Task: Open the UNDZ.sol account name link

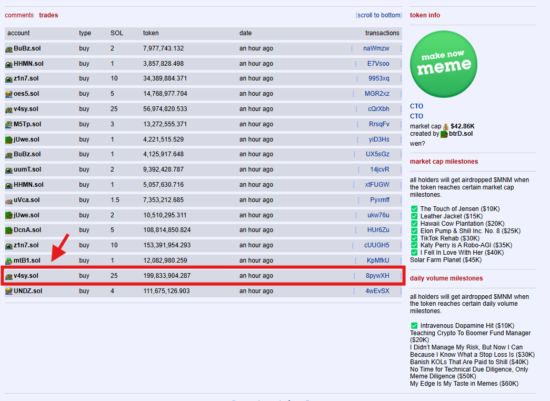Action: (x=28, y=291)
